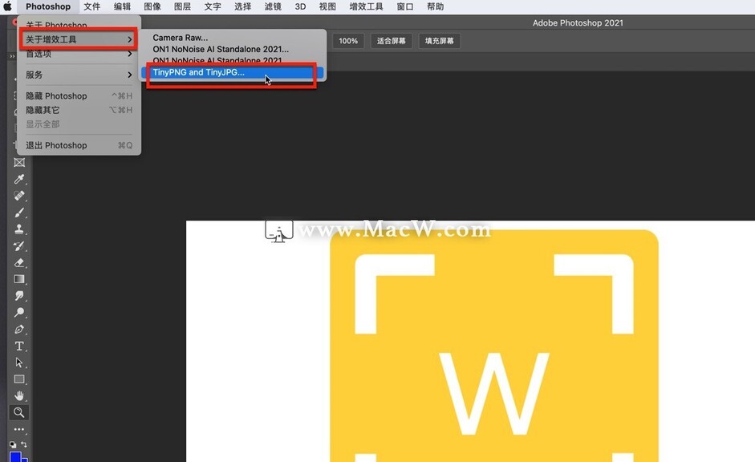Open the Apple menu
Screen dimensions: 755x462
8,6
